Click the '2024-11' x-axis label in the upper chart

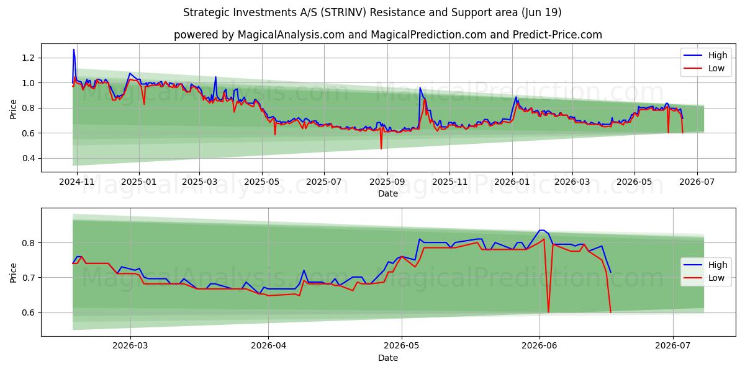78,183
